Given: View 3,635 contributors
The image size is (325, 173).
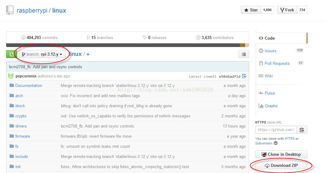Looking at the screenshot, I should coord(215,38).
